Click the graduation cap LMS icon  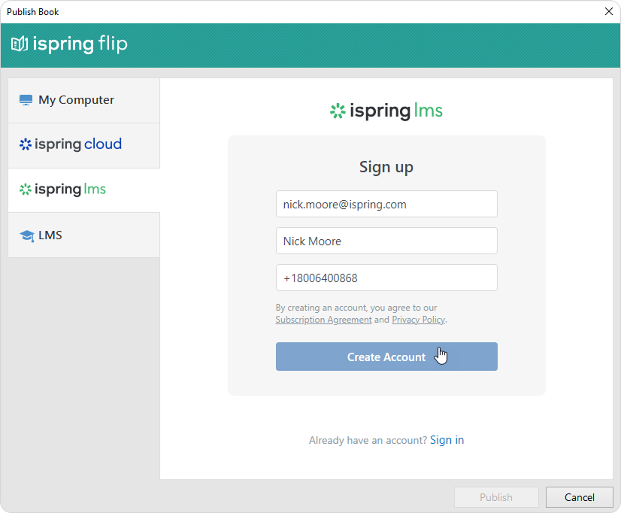(27, 235)
